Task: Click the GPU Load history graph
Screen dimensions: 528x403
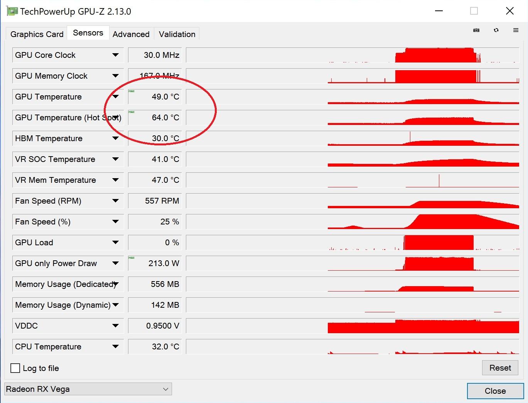Action: pos(353,242)
